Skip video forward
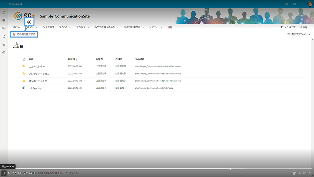The width and height of the screenshot is (314, 177). [x=14, y=173]
